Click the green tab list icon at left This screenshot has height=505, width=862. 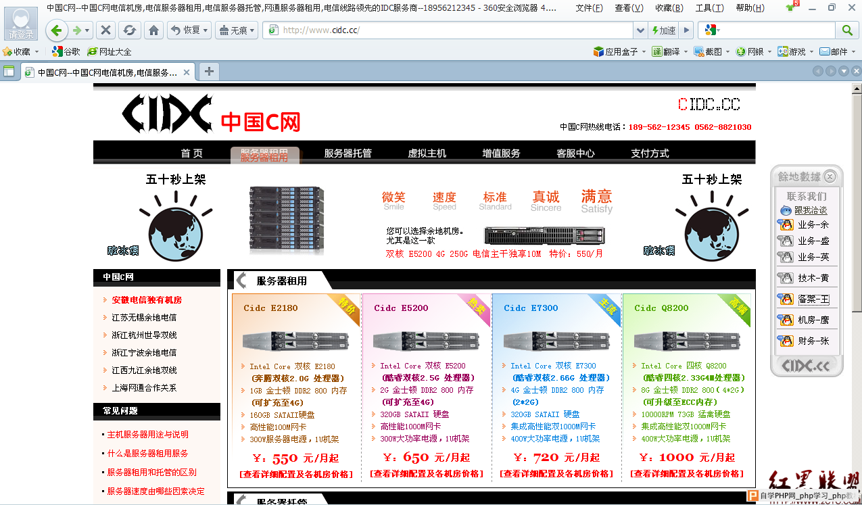[9, 72]
